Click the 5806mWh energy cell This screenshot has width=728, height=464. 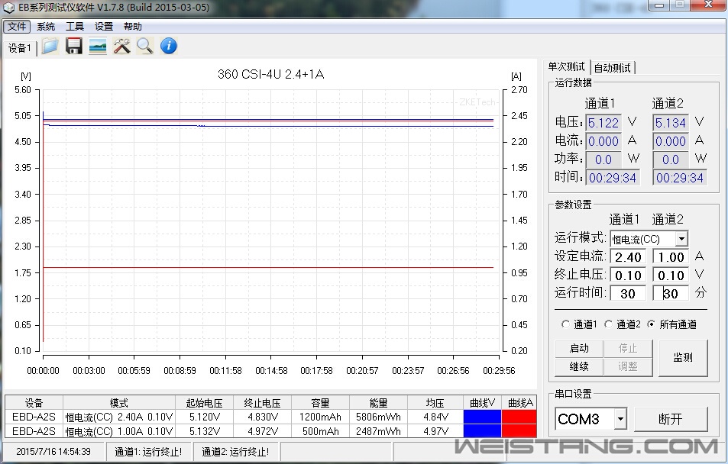click(378, 417)
